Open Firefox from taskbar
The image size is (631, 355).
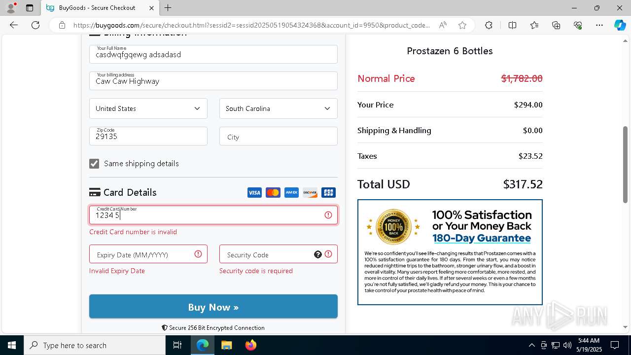tap(251, 345)
